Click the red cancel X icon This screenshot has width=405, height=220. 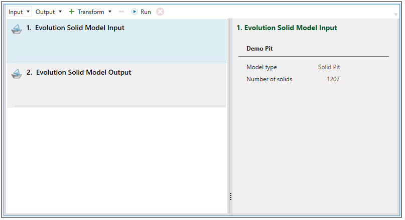point(160,12)
